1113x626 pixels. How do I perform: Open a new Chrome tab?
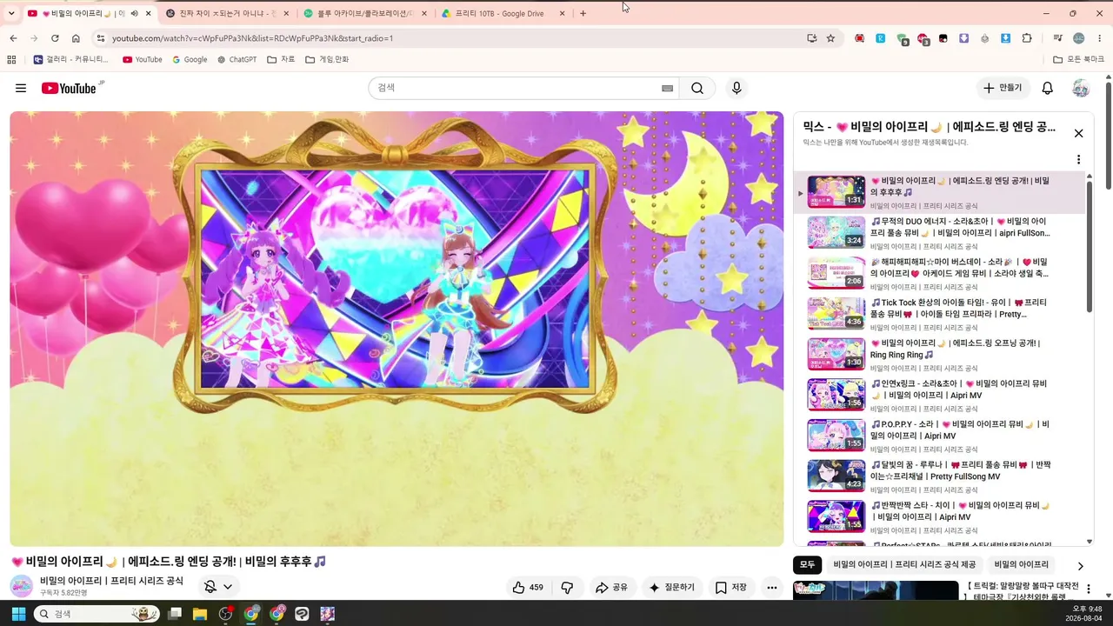coord(583,14)
